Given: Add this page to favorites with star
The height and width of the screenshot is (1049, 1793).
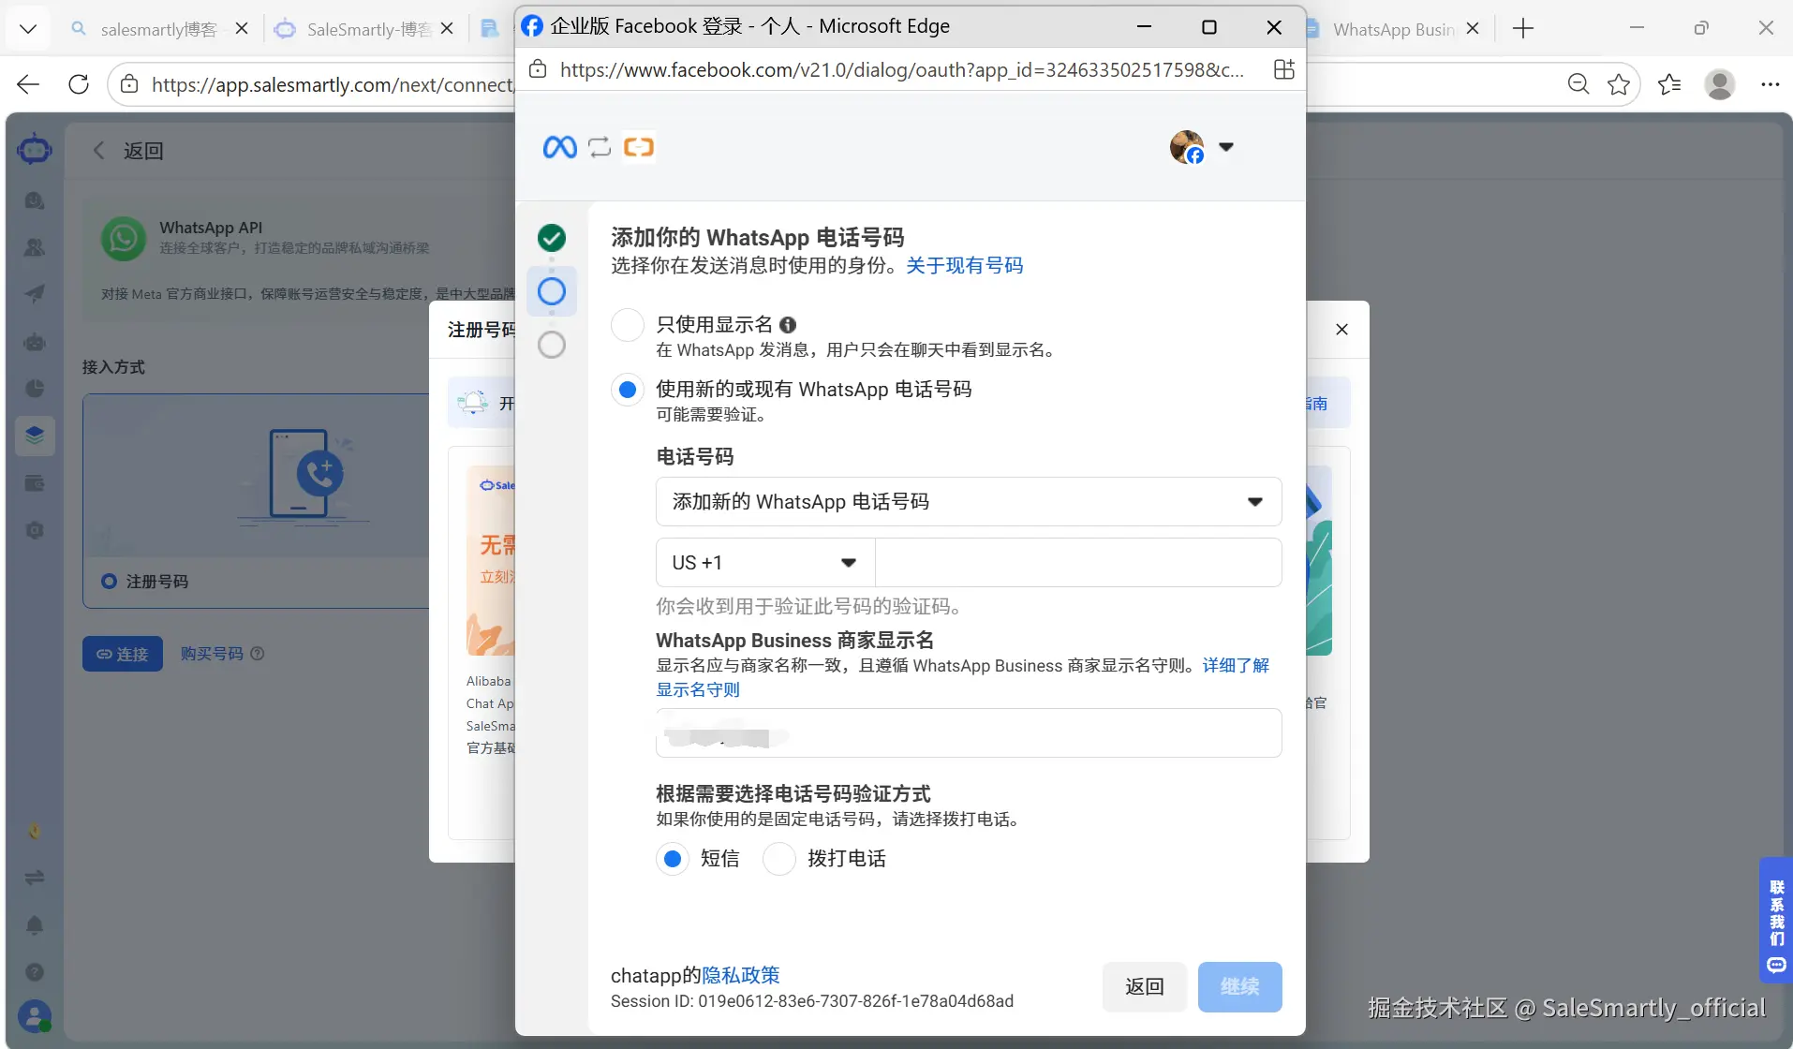Looking at the screenshot, I should point(1619,84).
